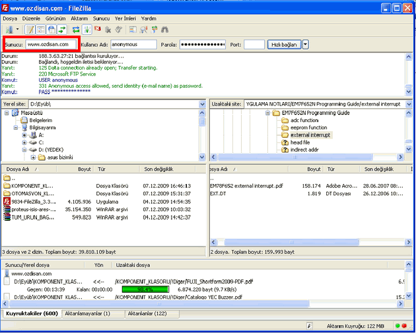Screen dimensions: 416x333
Task: Select the KOMPONENT_KL... local folder
Action: pyautogui.click(x=32, y=186)
